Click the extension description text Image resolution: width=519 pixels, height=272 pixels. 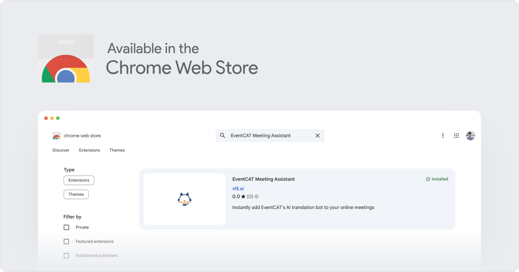[x=303, y=207]
